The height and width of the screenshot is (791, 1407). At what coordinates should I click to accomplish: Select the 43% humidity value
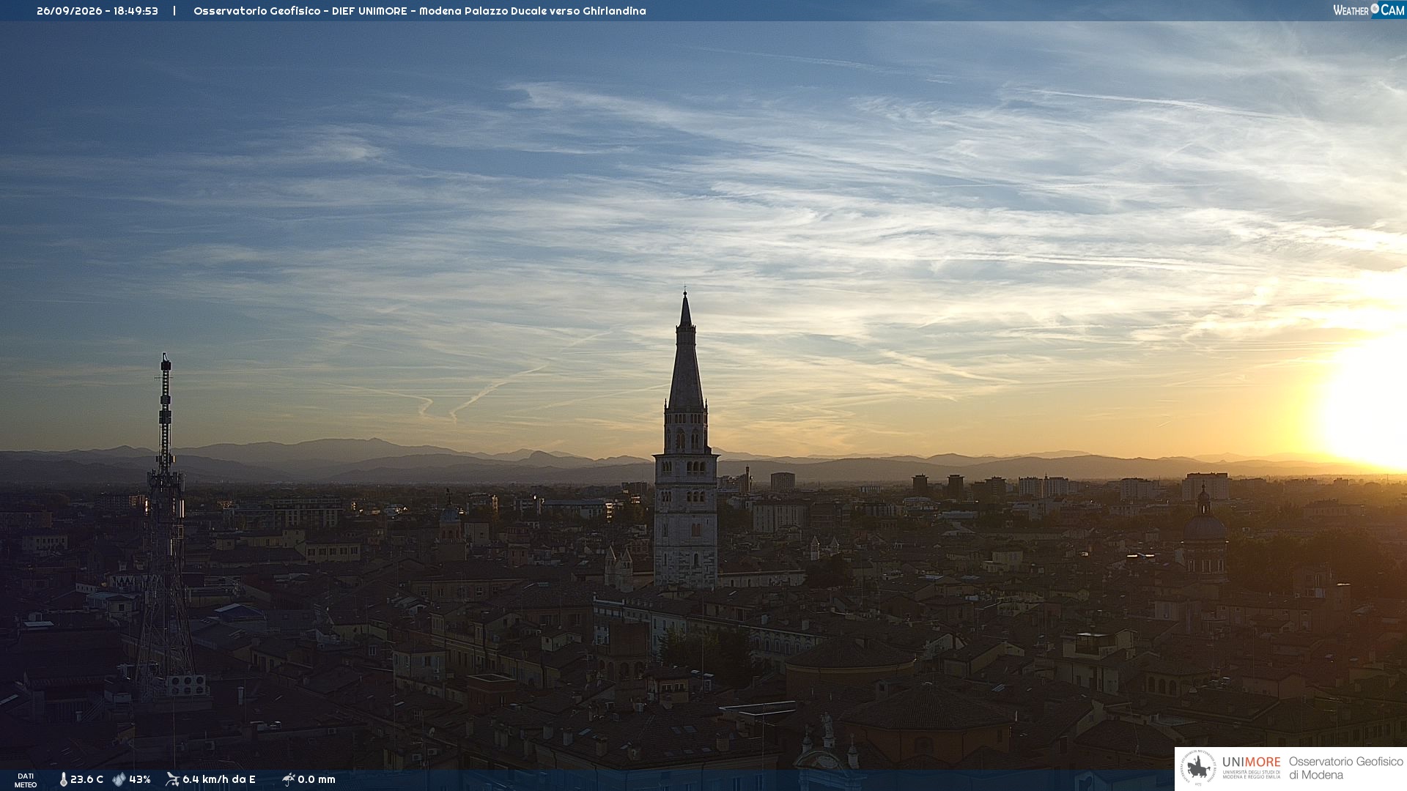[x=140, y=779]
